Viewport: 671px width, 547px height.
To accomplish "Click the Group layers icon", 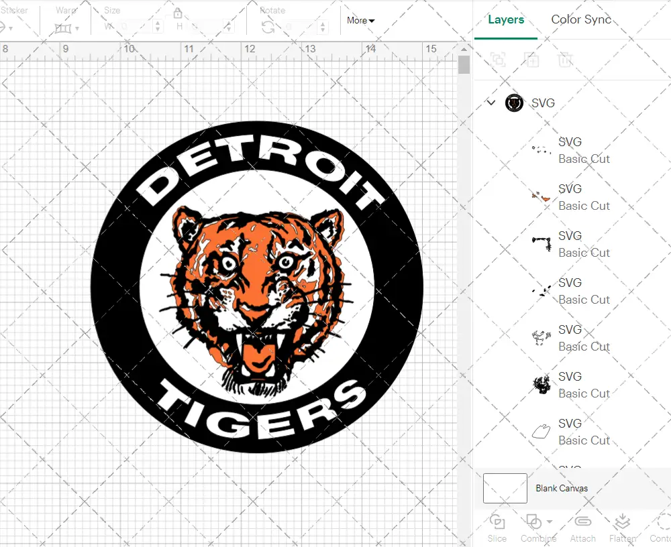I will (x=498, y=59).
